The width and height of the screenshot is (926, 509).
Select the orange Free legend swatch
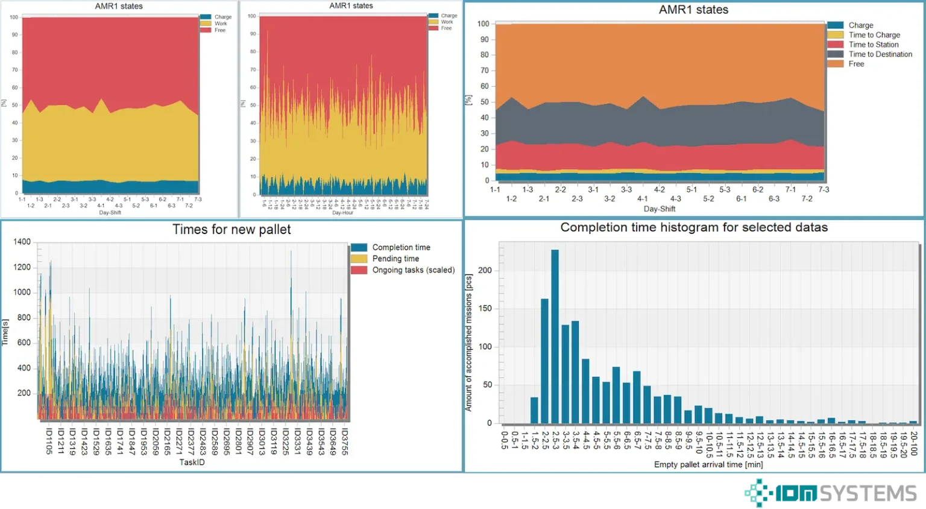[x=835, y=64]
